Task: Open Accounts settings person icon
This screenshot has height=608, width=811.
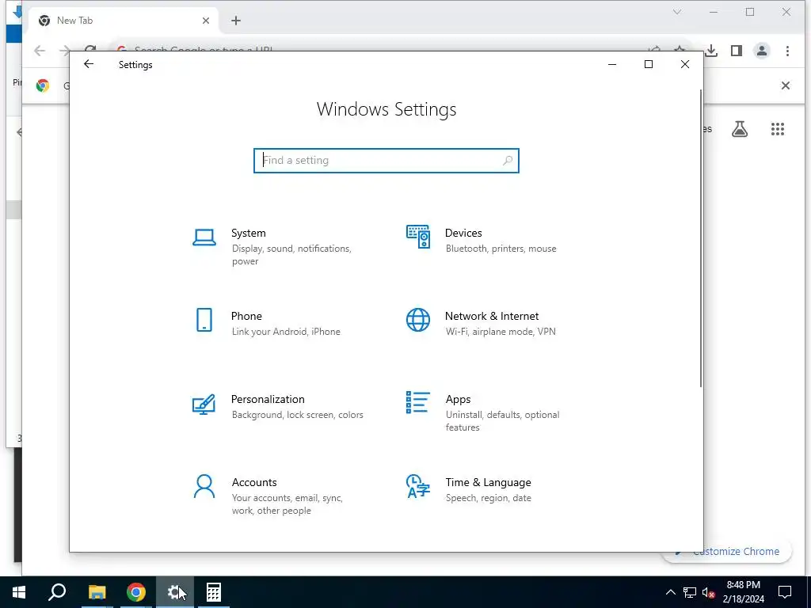Action: 204,487
